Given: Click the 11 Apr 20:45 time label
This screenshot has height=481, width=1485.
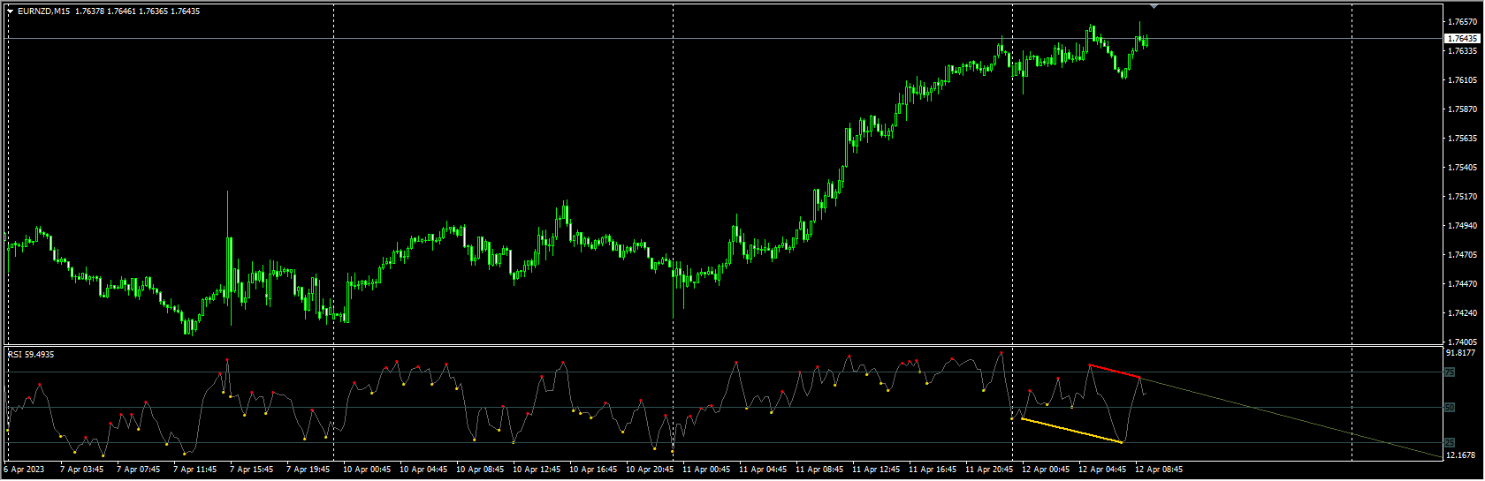Looking at the screenshot, I should [x=988, y=470].
